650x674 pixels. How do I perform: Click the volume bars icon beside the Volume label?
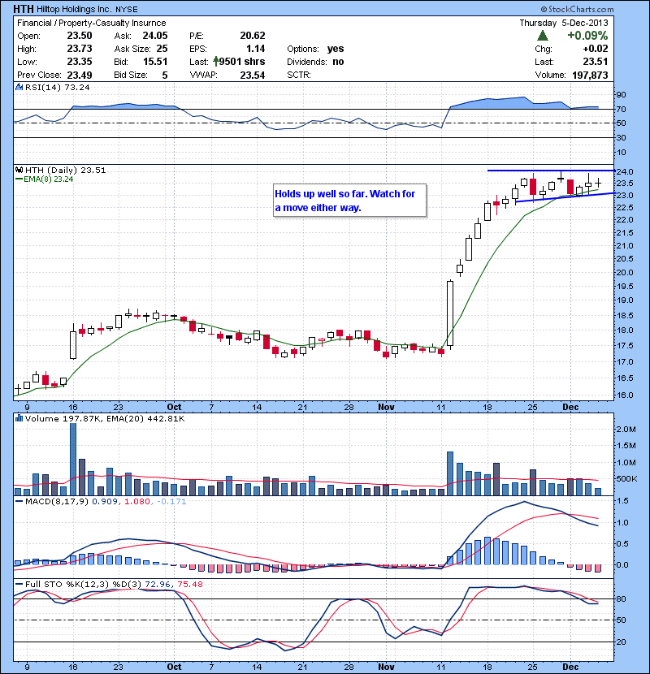point(19,418)
